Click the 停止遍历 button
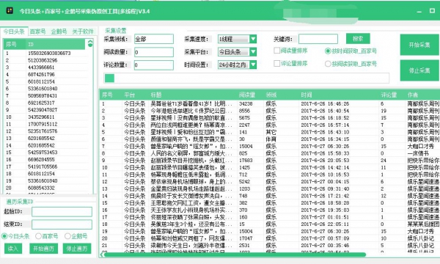This screenshot has width=440, height=264. tap(77, 249)
